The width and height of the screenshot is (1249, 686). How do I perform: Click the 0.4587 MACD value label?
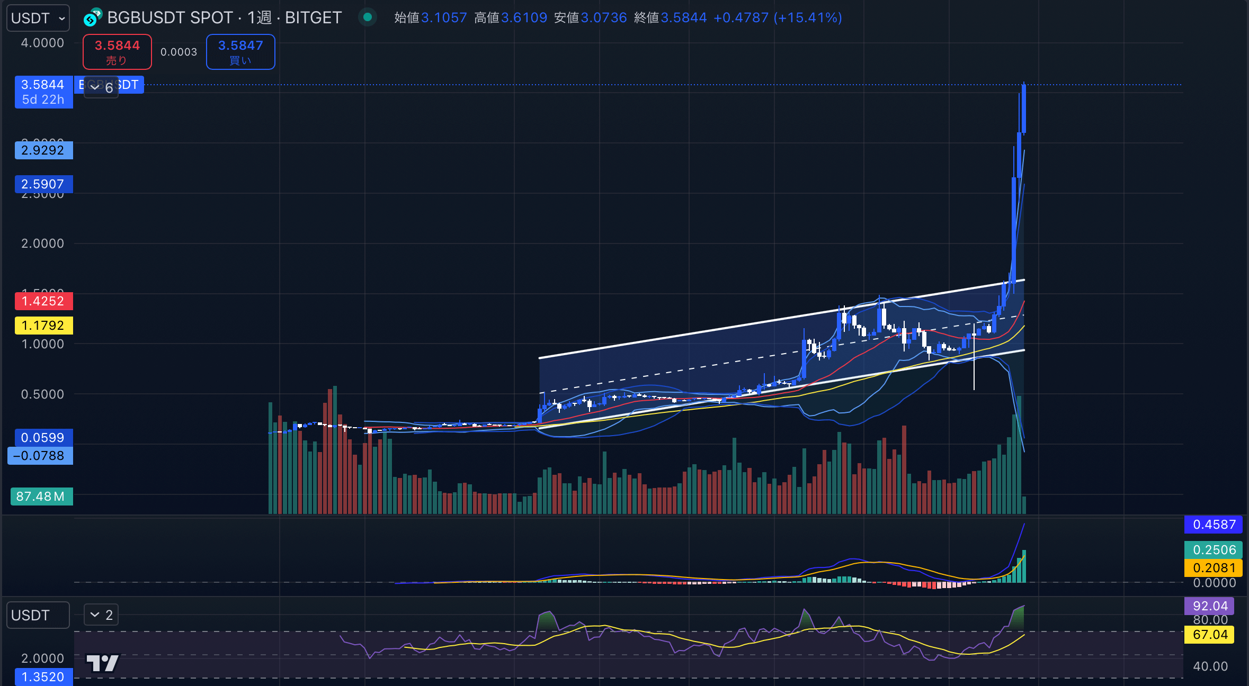tap(1214, 525)
